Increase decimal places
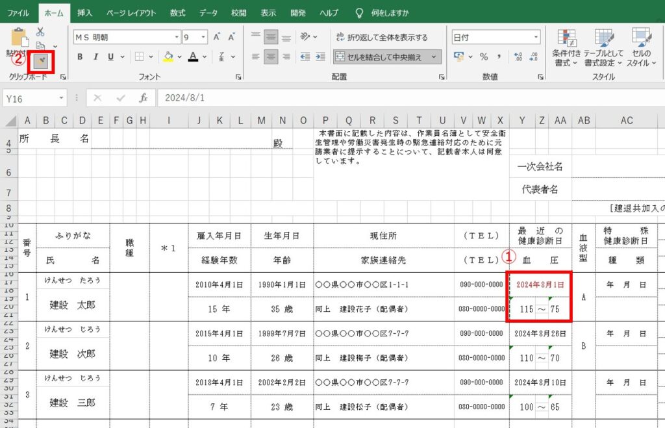 [518, 57]
